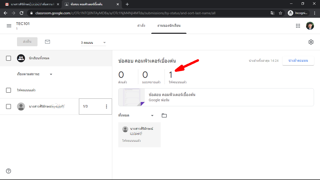The width and height of the screenshot is (320, 180).
Task: Tick the ให้คะแนนแล้ว group checkbox
Action: click(8, 90)
